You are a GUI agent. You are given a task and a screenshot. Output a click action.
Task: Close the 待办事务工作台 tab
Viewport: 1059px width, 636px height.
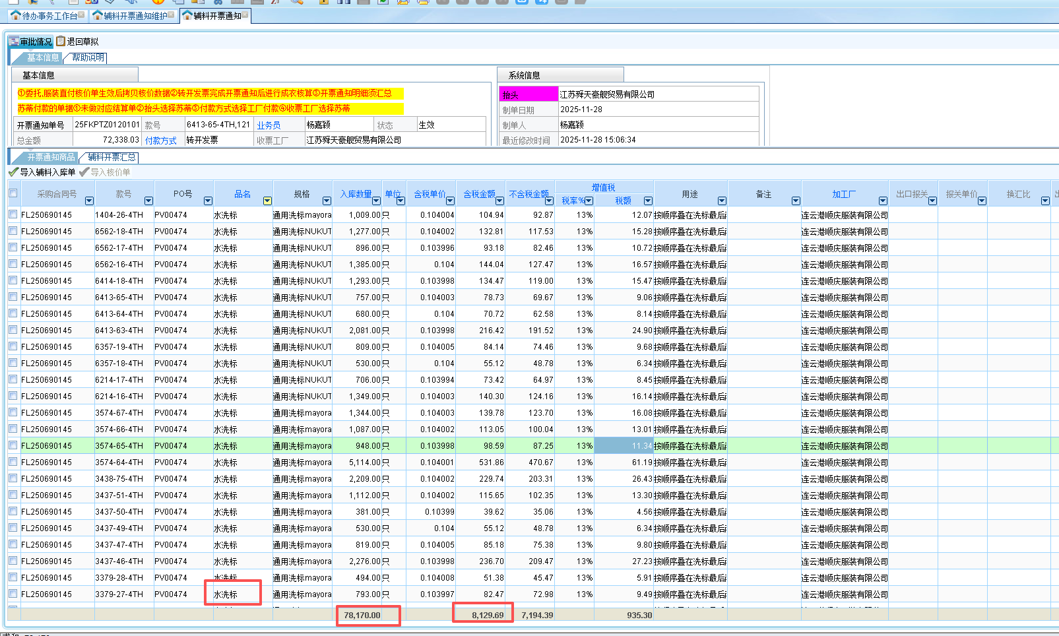pos(82,15)
